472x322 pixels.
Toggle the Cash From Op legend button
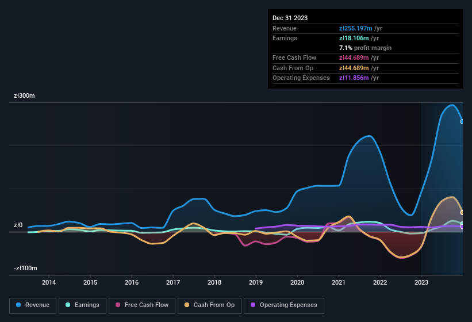[209, 305]
